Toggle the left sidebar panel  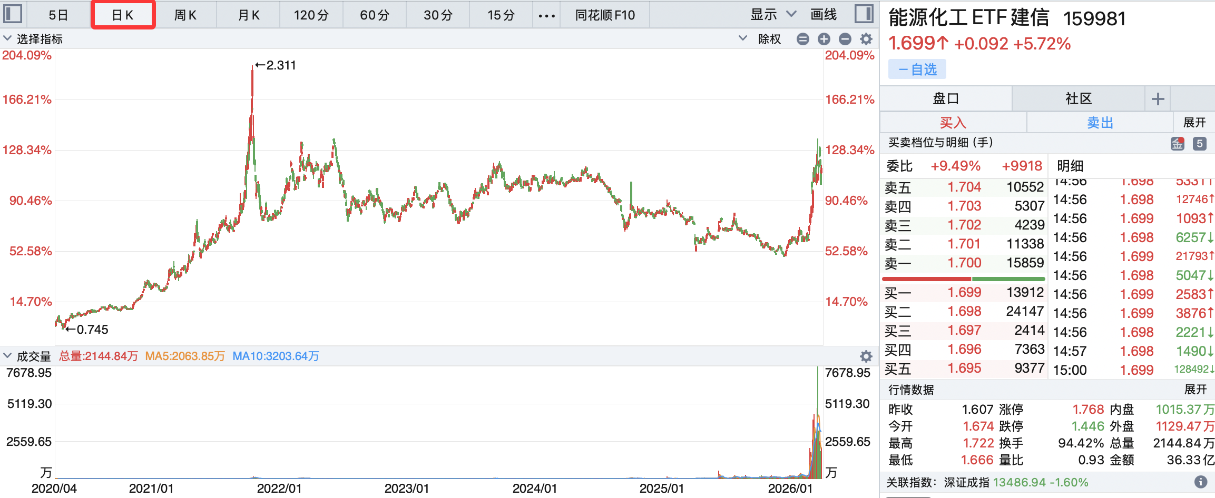point(13,14)
